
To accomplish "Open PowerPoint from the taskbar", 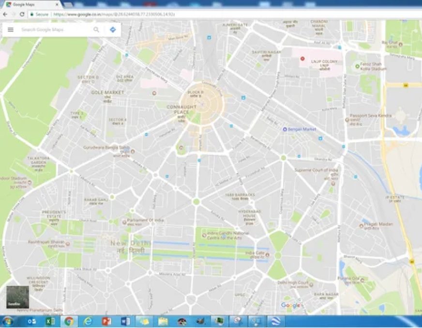I will 106,322.
